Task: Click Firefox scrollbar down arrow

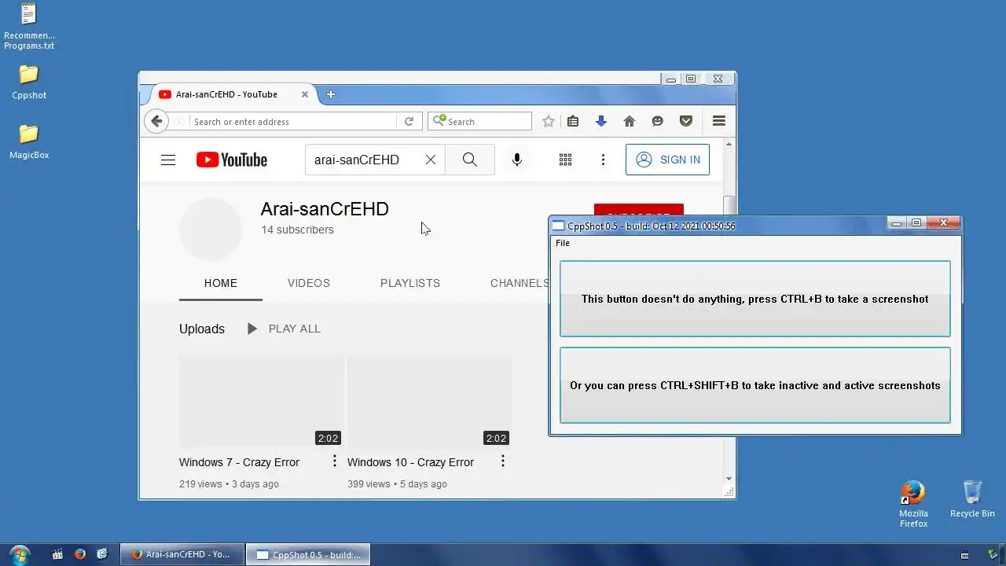Action: coord(729,479)
